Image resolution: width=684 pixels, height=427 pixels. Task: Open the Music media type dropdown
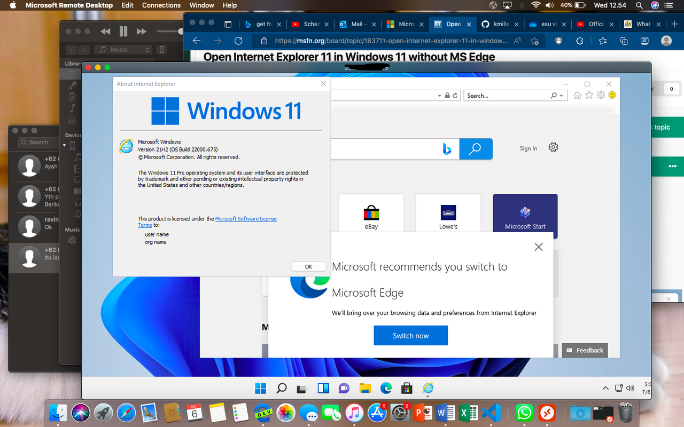[x=123, y=50]
